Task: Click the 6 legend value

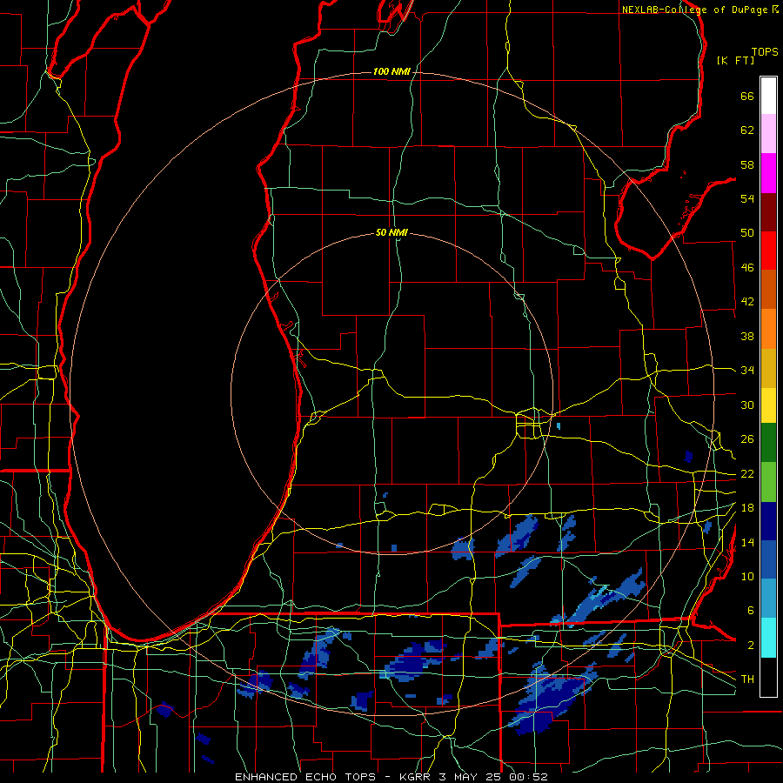Action: tap(750, 610)
